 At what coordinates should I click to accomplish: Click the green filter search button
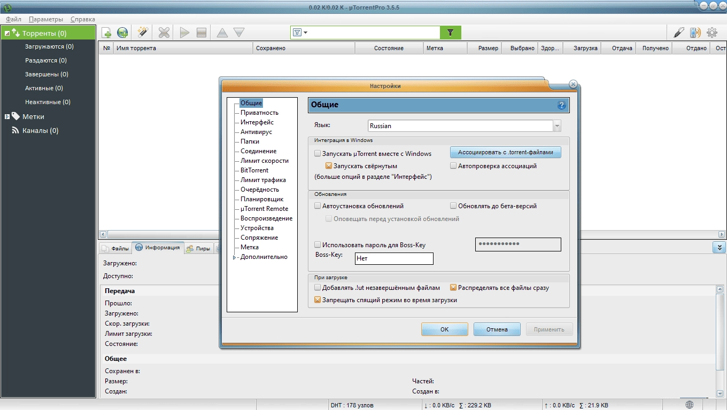(x=451, y=33)
